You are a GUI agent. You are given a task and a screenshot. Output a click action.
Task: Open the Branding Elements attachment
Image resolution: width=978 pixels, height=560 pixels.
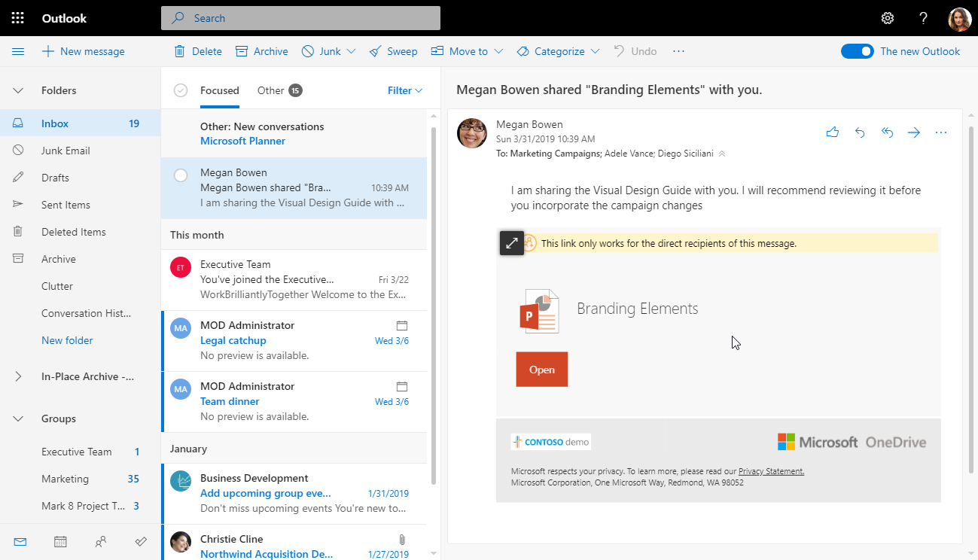[541, 369]
